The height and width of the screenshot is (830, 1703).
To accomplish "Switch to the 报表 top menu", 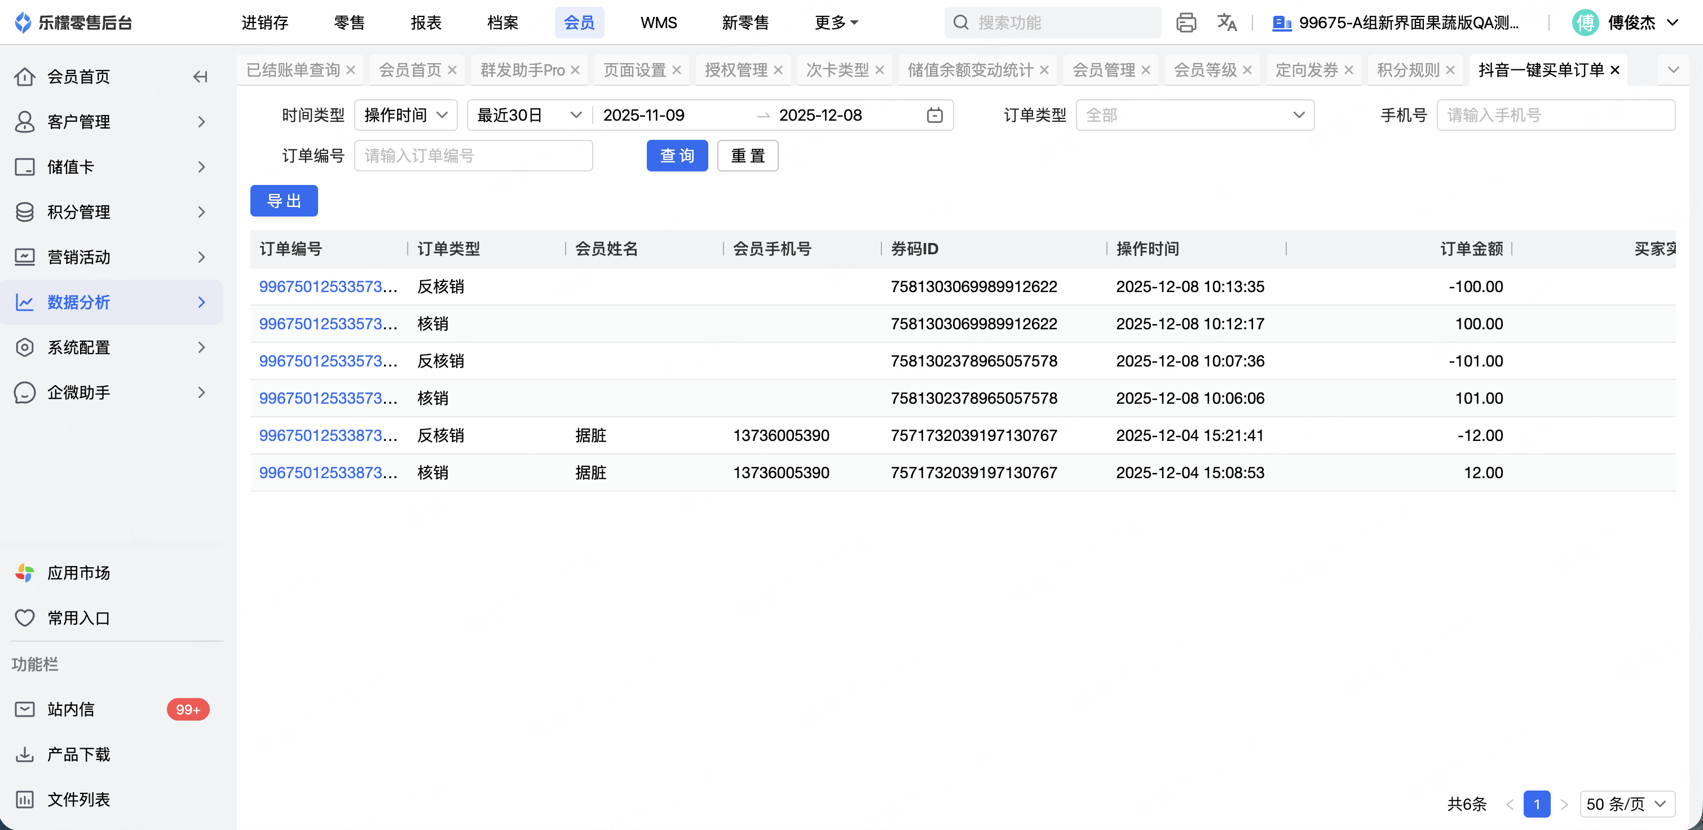I will coord(426,23).
